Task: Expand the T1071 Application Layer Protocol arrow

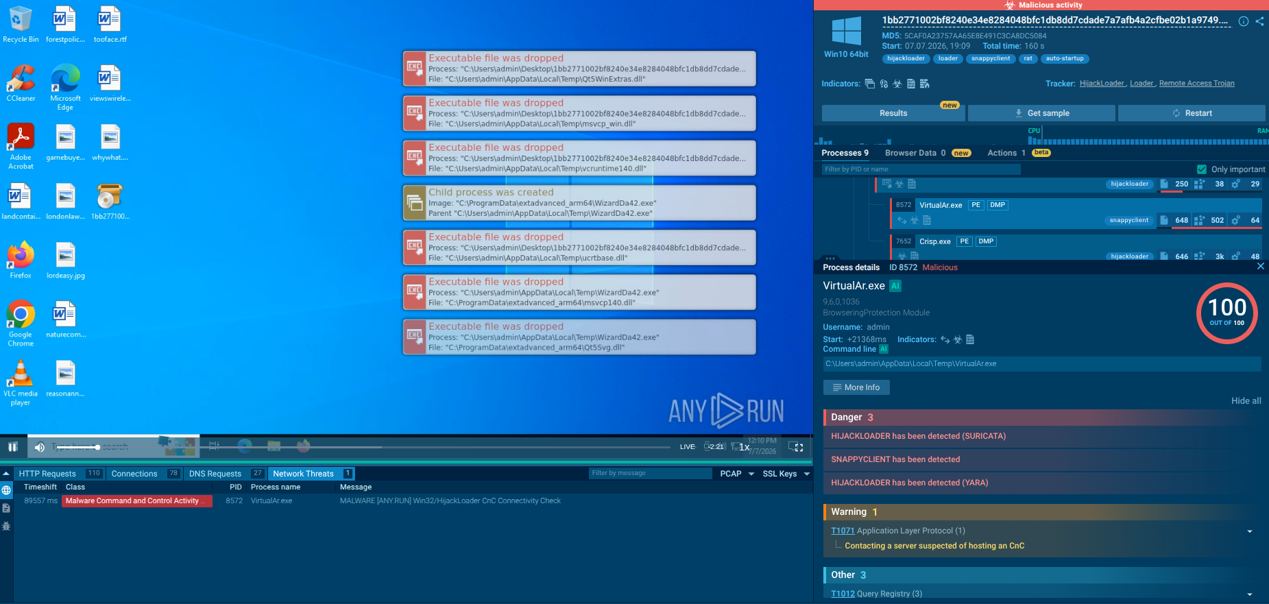Action: click(x=1249, y=531)
